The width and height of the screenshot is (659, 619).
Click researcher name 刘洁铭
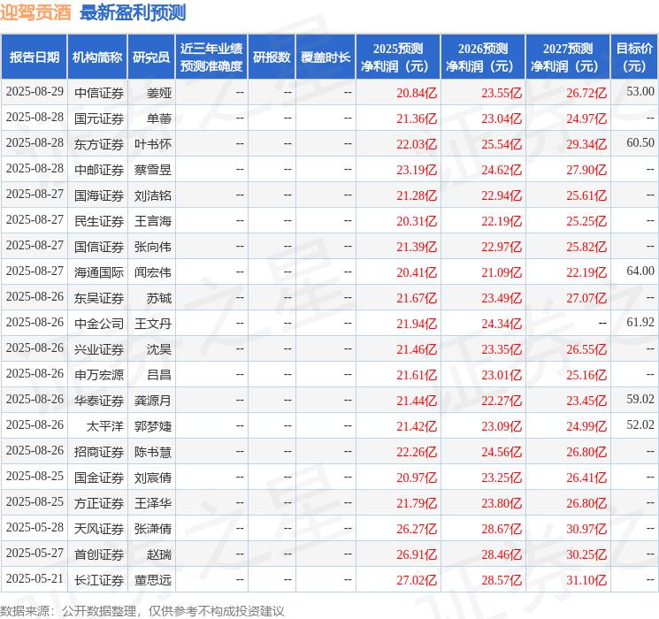pos(153,195)
